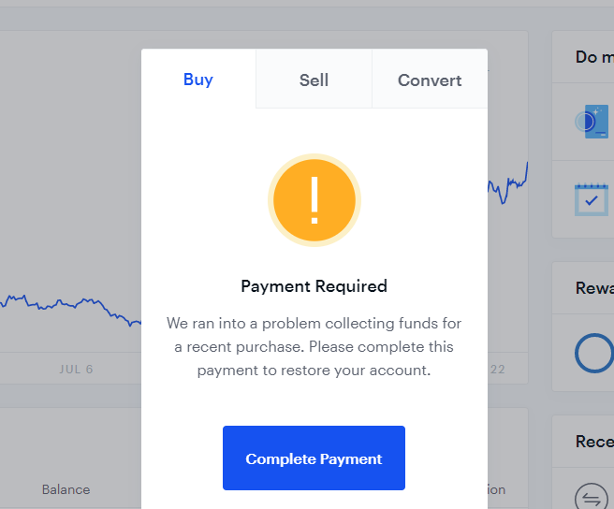Image resolution: width=614 pixels, height=509 pixels.
Task: Select the Payment Required heading text
Action: tap(314, 286)
